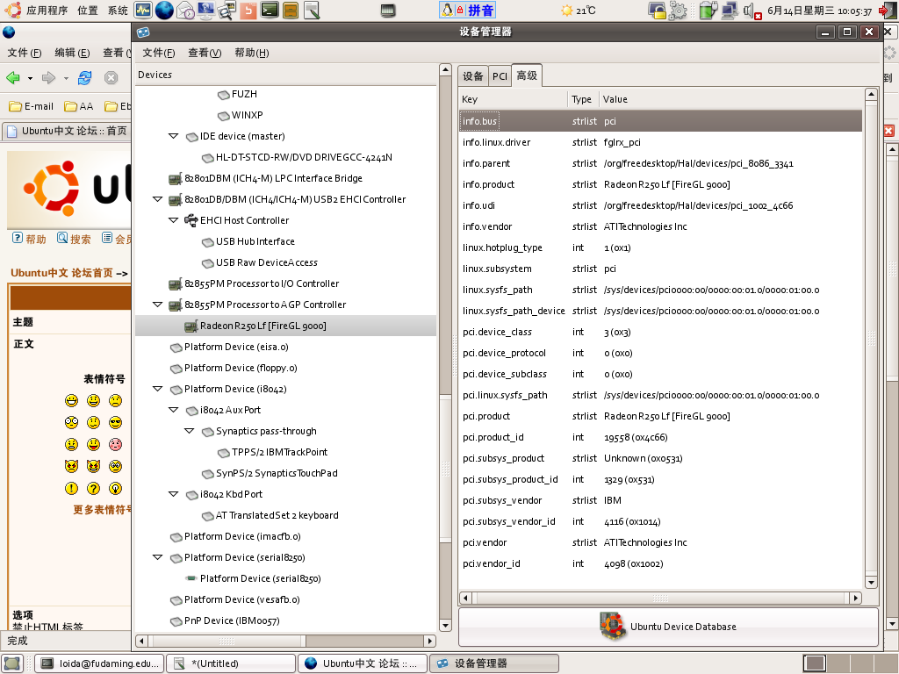Click the browser forward arrow icon
The image size is (899, 674).
tap(49, 77)
